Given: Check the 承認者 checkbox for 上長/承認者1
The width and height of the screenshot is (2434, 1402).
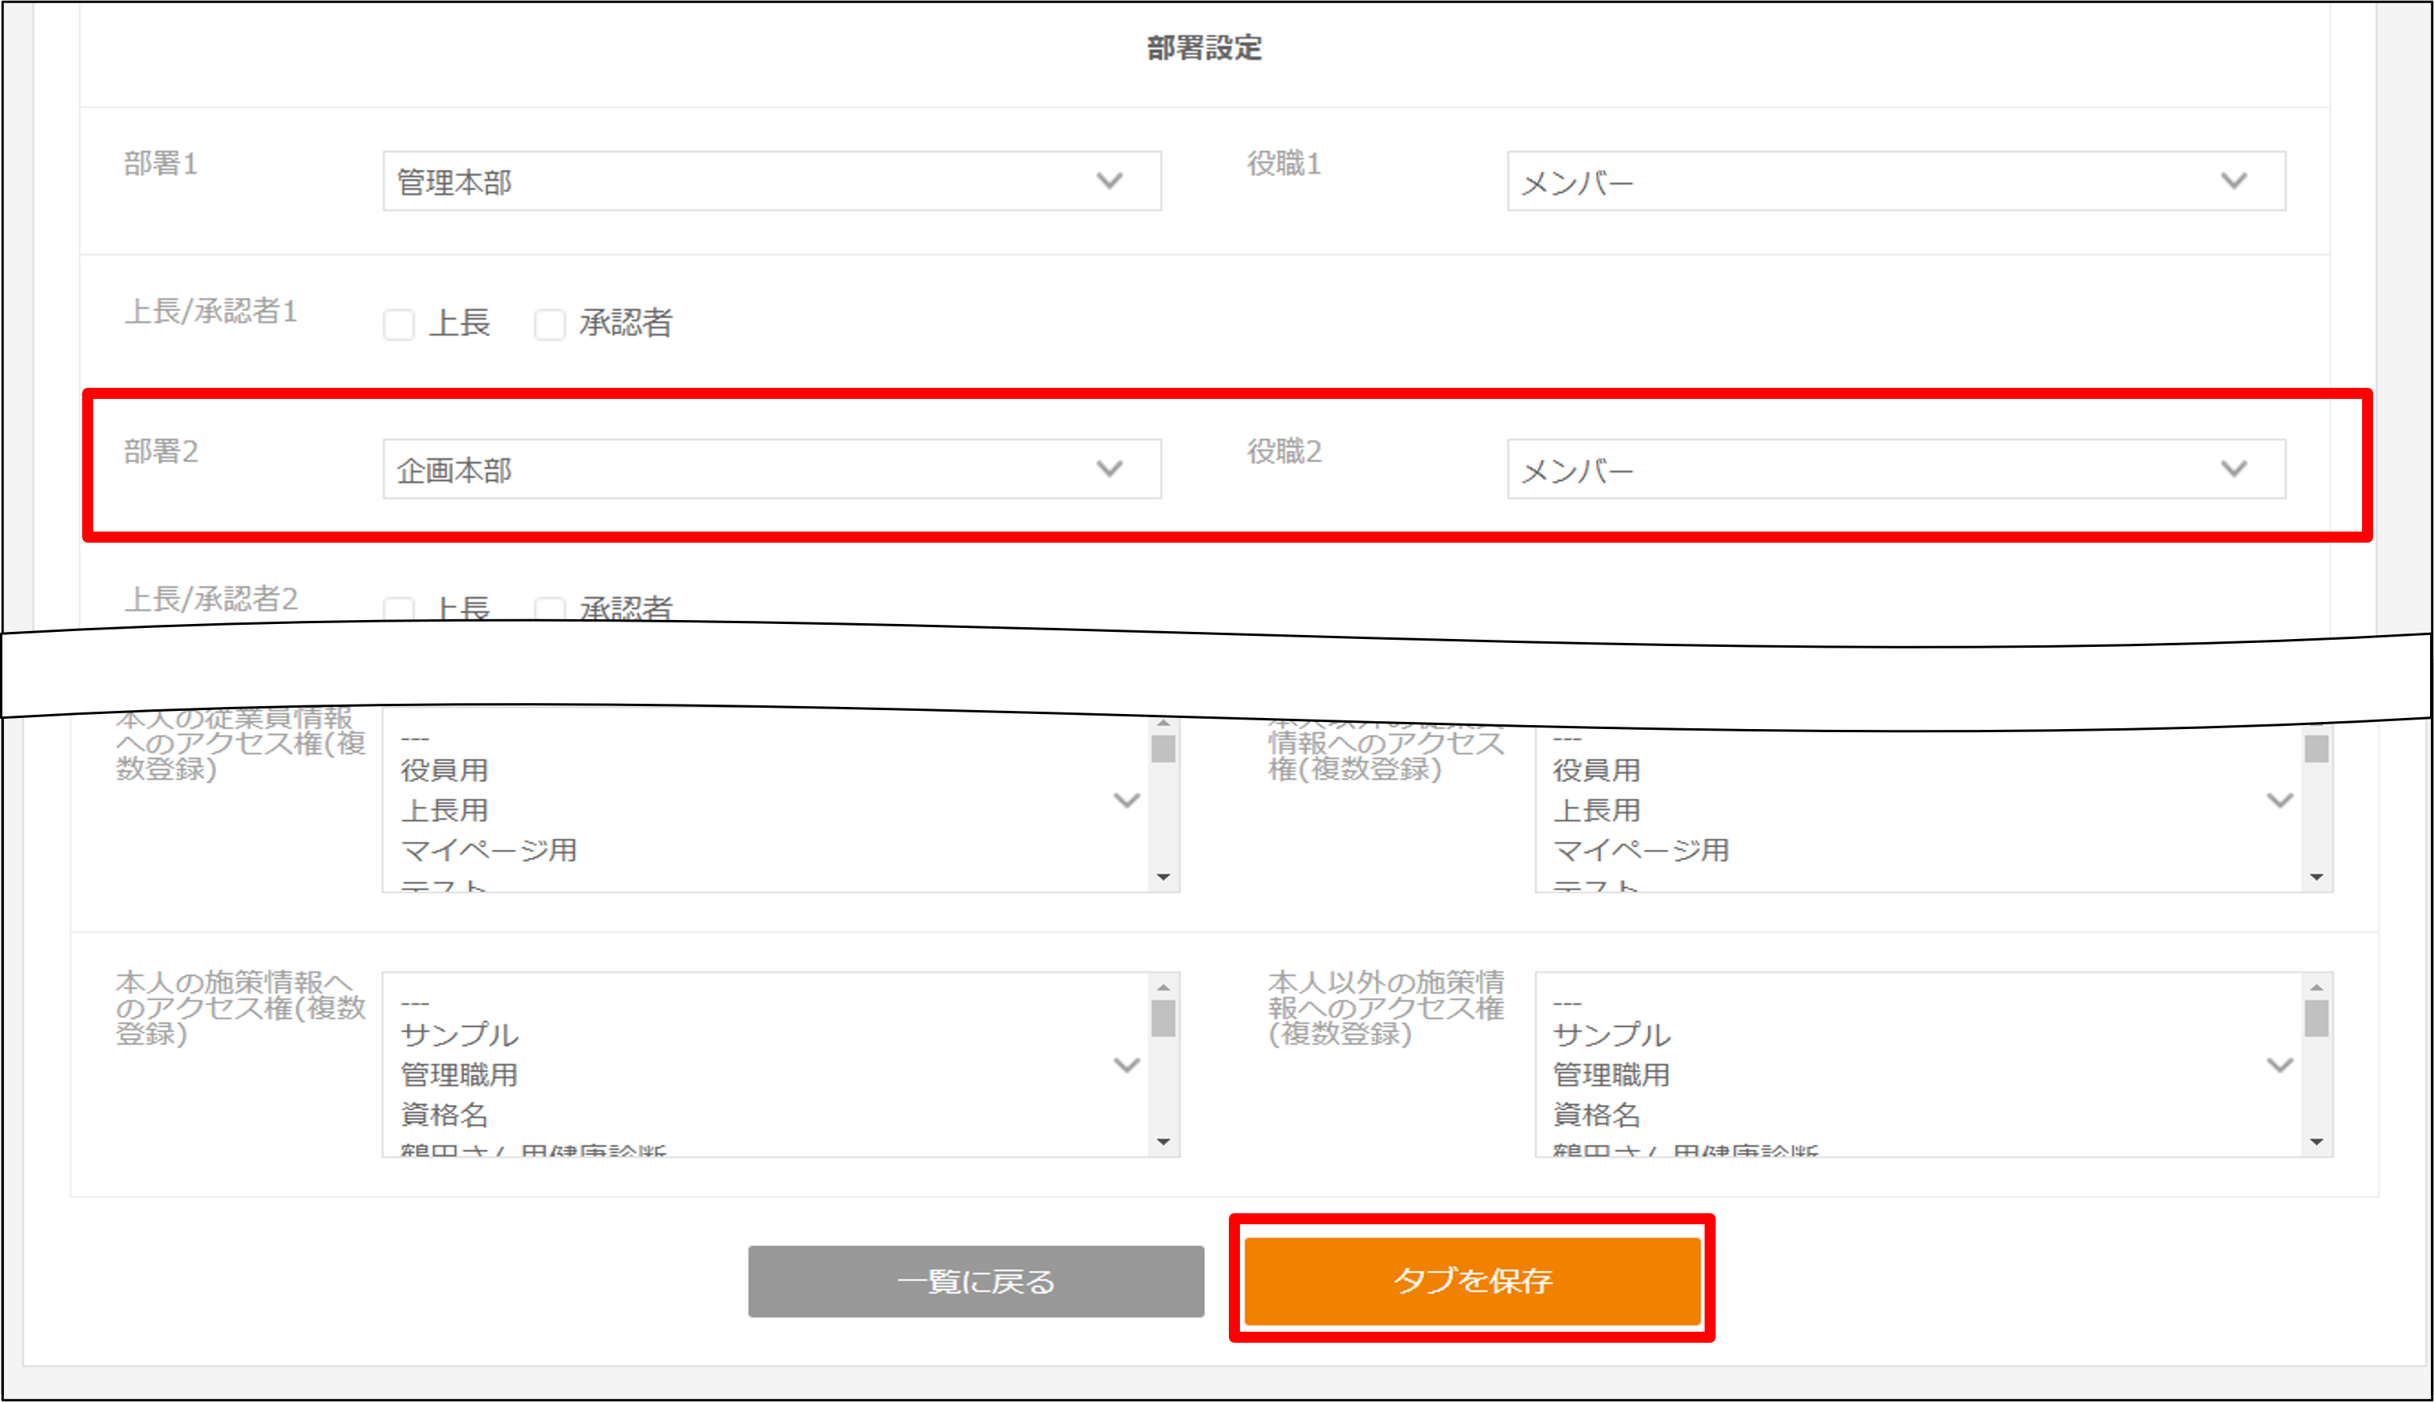Looking at the screenshot, I should (550, 325).
